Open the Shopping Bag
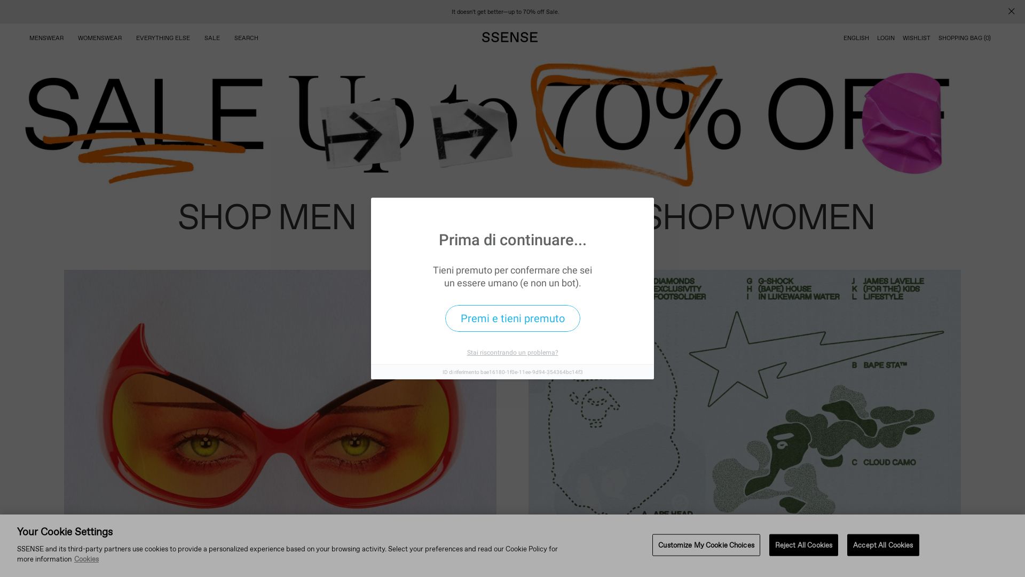 pos(965,38)
